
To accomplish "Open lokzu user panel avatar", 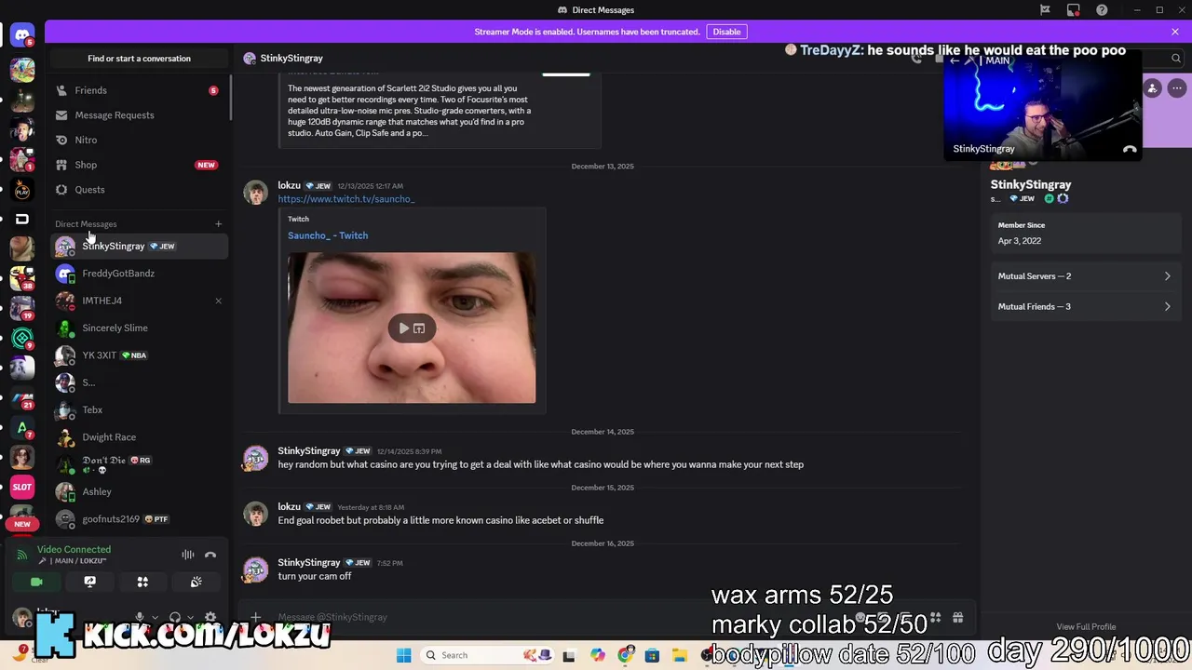I will [x=22, y=617].
